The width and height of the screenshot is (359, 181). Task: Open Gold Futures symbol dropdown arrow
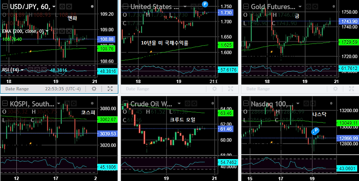[x=300, y=7]
